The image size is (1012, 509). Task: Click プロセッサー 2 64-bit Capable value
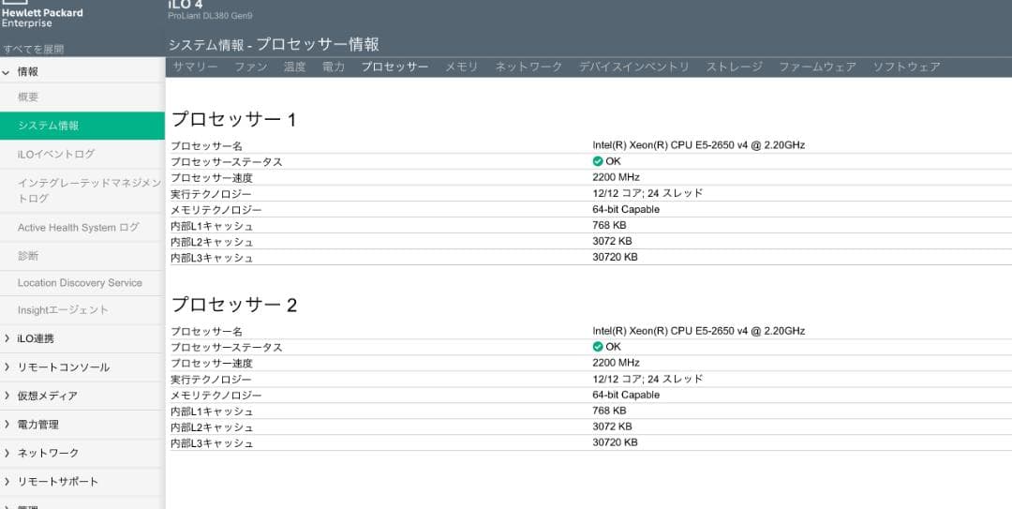626,395
